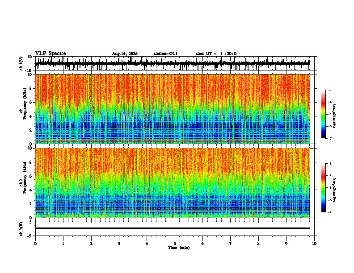Image resolution: width=354 pixels, height=273 pixels.
Task: Click time axis tick label "3"
Action: 119,244
